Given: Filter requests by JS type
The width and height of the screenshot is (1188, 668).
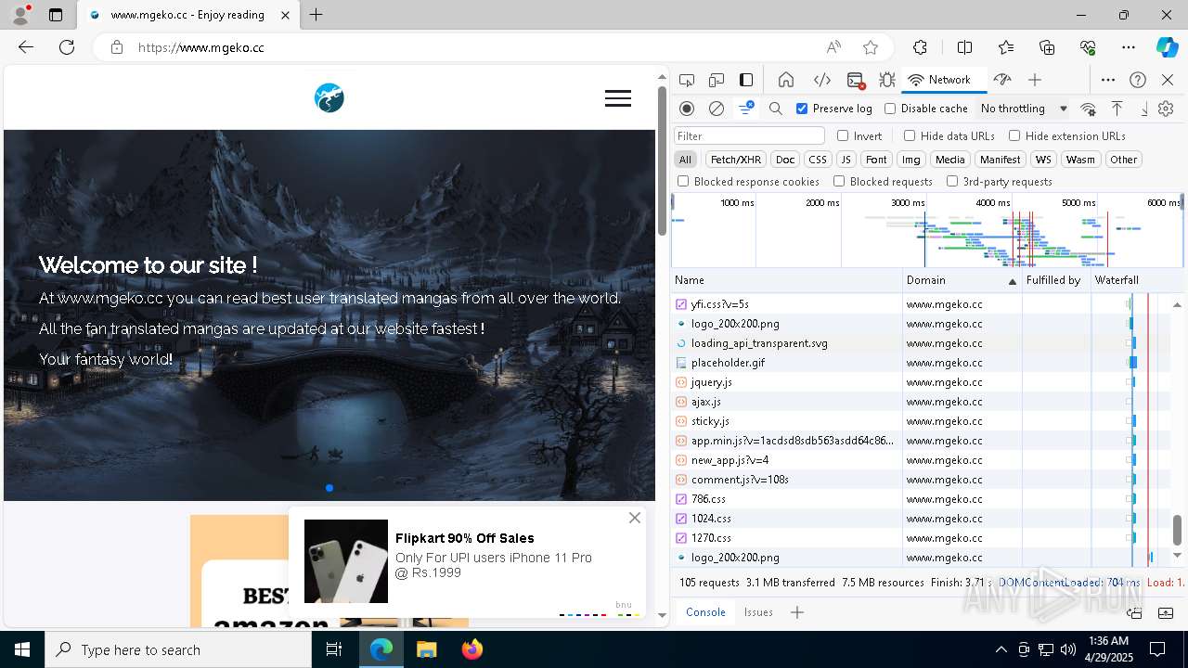Looking at the screenshot, I should (x=846, y=160).
